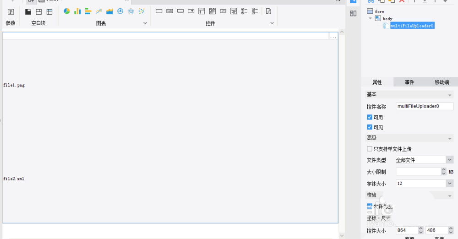Add the date calendar widget
Viewport: 458px width, 239px height.
point(213,11)
